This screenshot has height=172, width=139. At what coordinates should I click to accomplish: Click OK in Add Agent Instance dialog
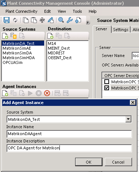tap(89, 162)
